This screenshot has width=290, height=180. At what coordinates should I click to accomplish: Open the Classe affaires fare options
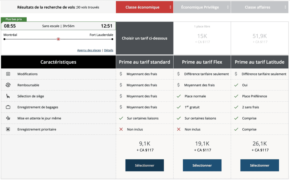click(x=259, y=7)
